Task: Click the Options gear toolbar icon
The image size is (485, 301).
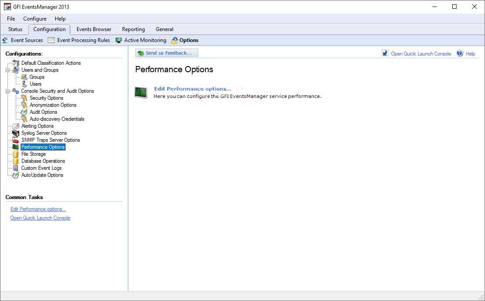Action: [175, 40]
